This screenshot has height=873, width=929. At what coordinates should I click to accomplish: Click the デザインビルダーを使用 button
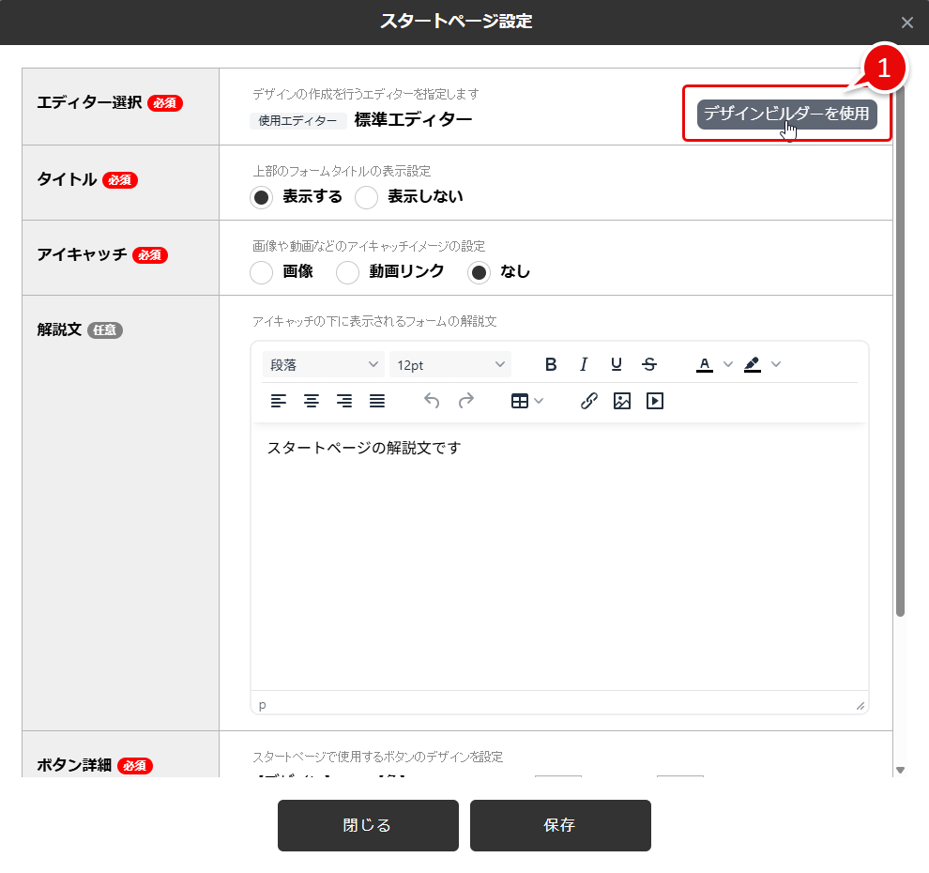pyautogui.click(x=786, y=115)
